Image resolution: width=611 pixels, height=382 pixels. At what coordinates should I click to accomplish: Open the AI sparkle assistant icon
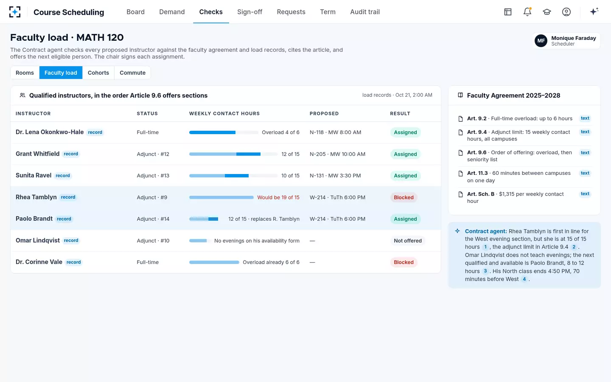coord(594,11)
